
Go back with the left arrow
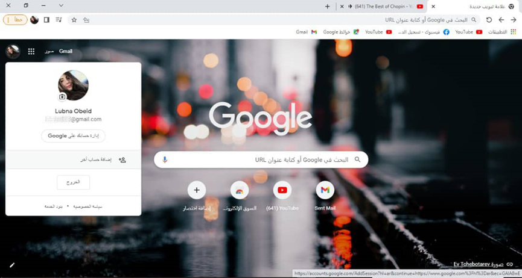pos(501,20)
